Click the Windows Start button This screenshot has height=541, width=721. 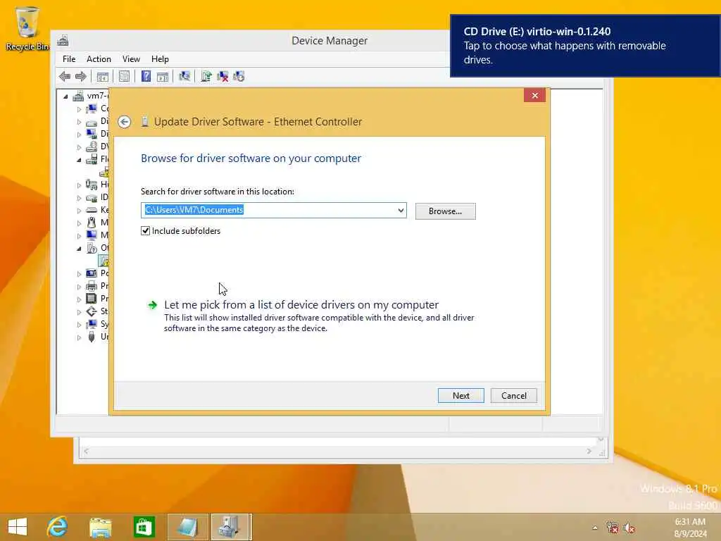click(18, 527)
